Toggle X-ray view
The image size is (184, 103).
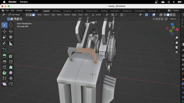click(x=161, y=15)
